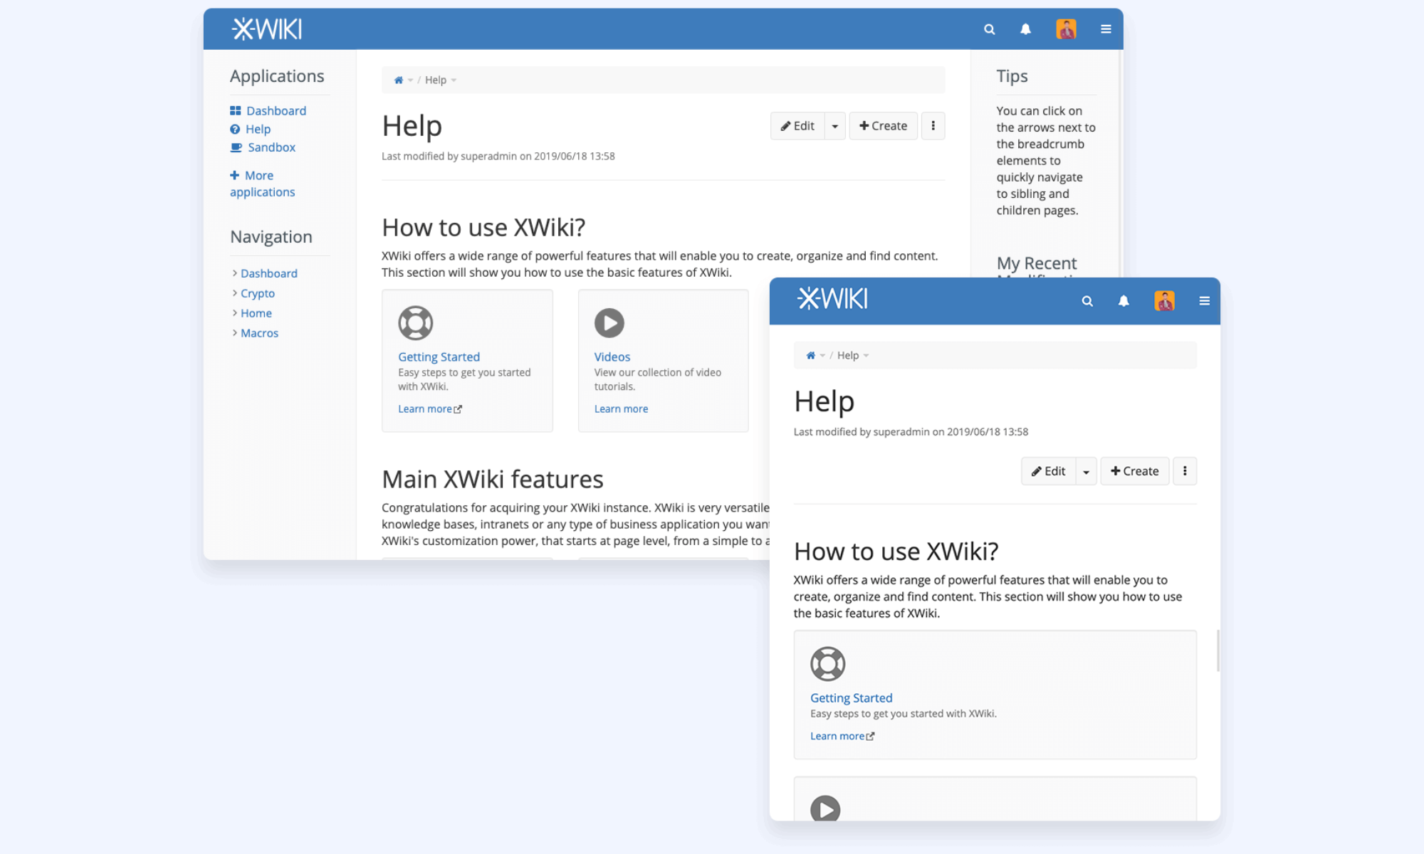Click Help breadcrumb text in back window
This screenshot has height=854, width=1424.
pos(436,80)
